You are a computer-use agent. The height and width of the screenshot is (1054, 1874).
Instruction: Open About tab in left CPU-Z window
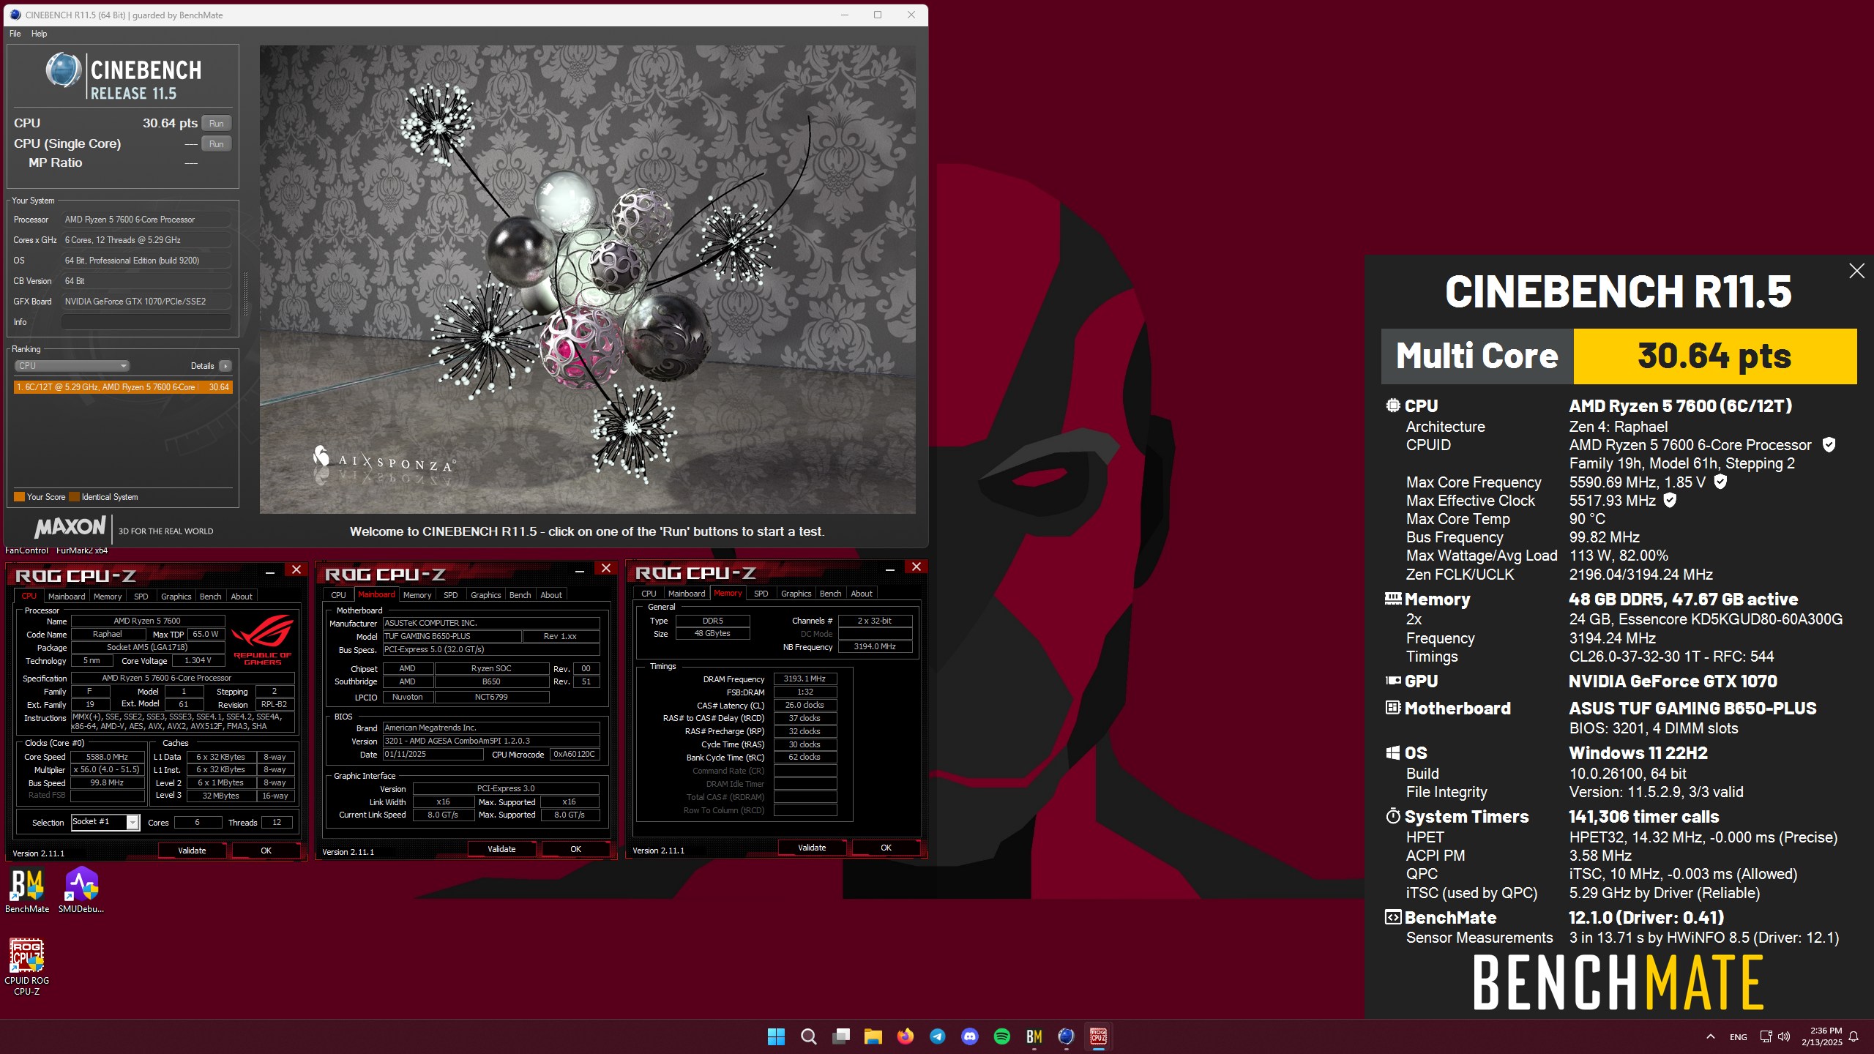(x=242, y=597)
